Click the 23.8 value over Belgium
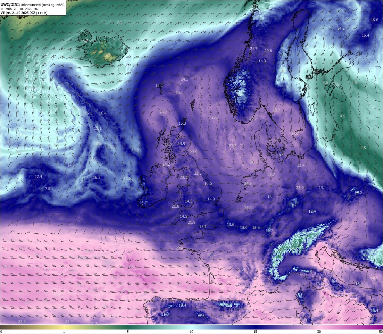This screenshot has height=334, width=383. (248, 208)
